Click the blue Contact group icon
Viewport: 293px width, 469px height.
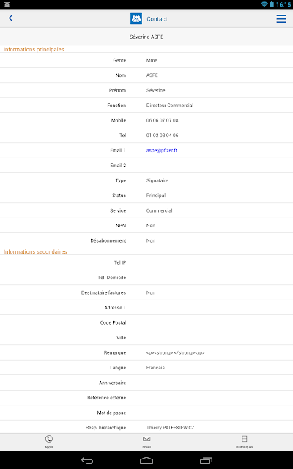click(136, 18)
